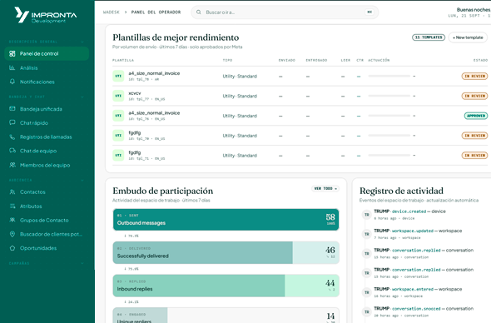Screen dimensions: 491x323
Task: Click workspace.updated event link
Action: [x=413, y=231]
